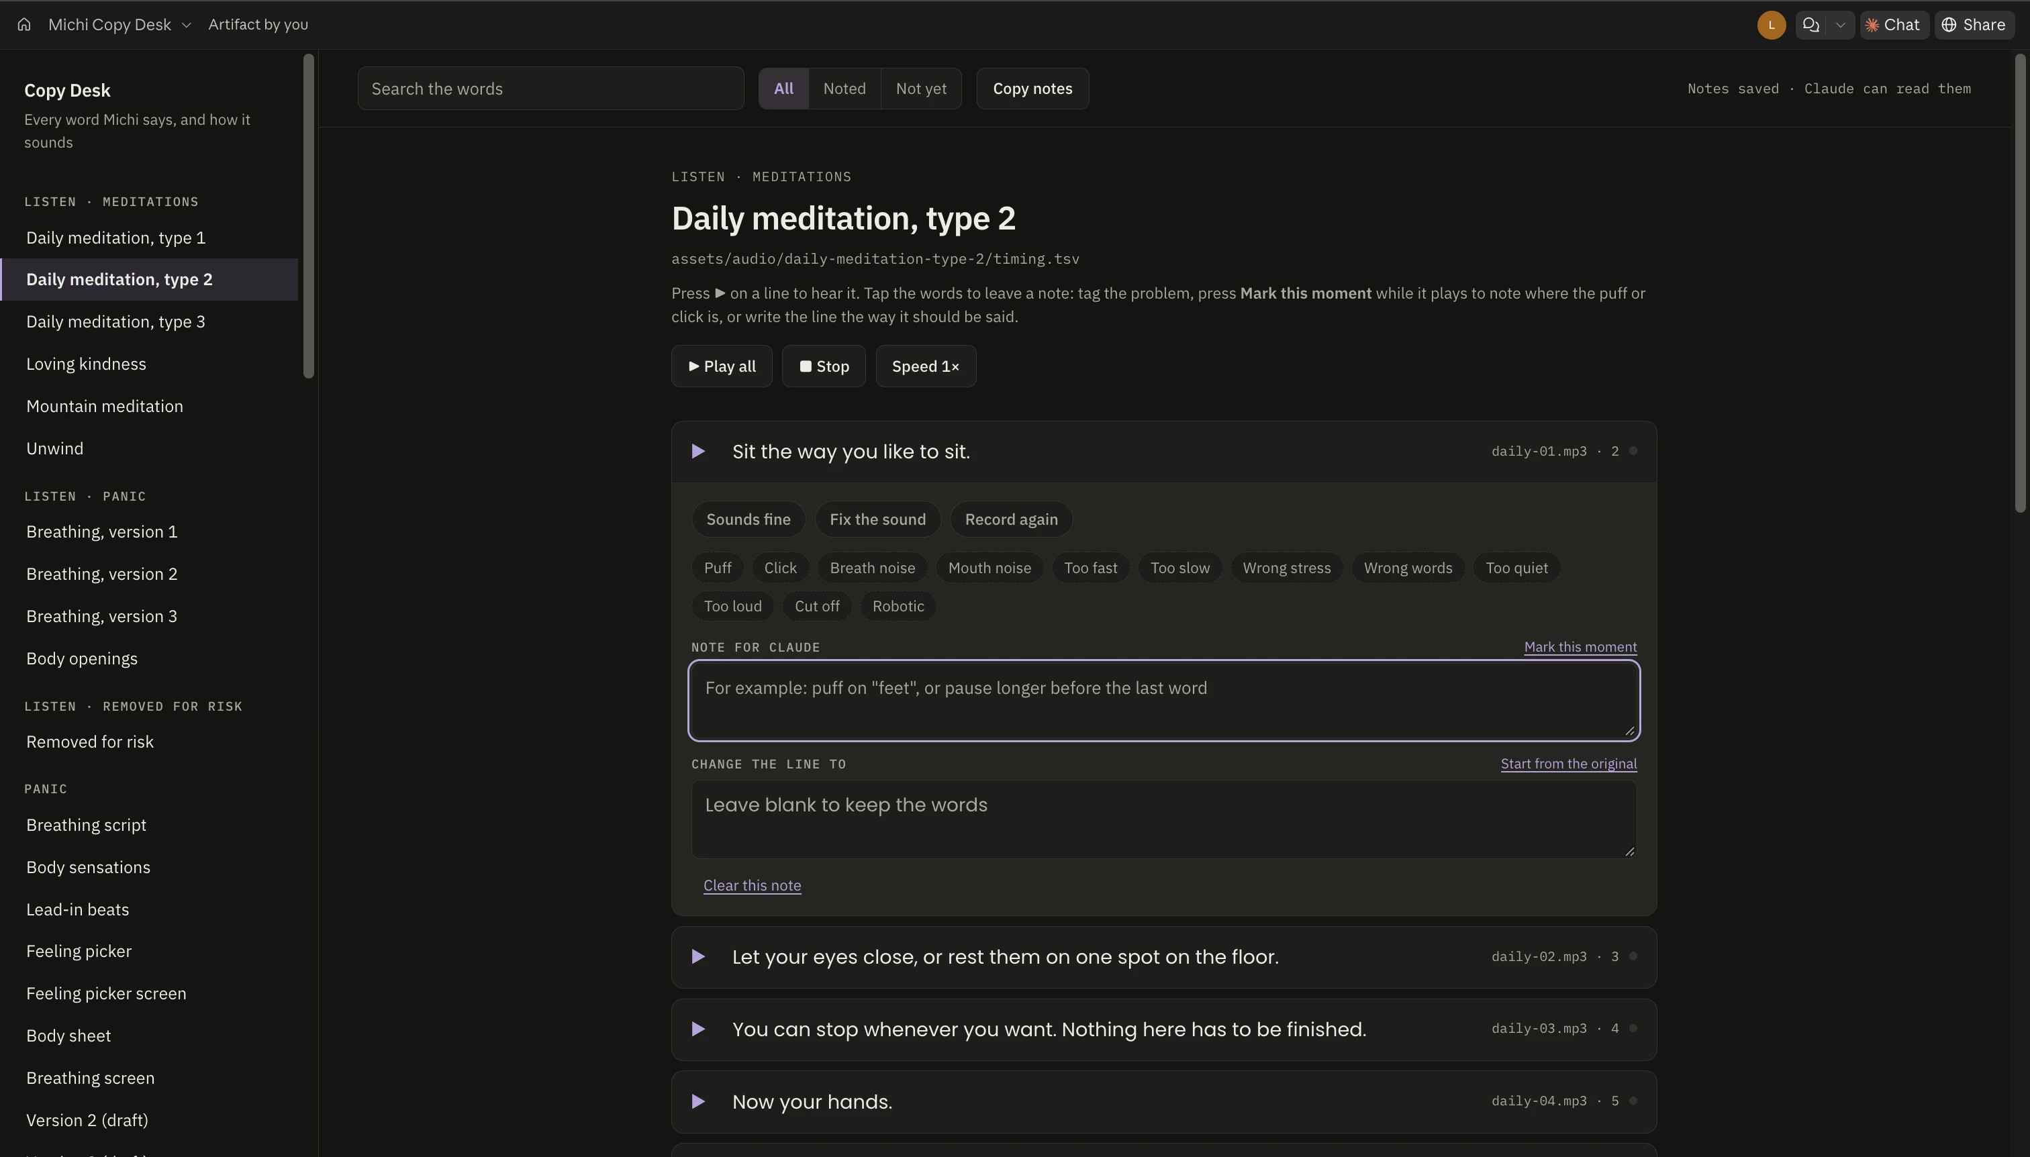This screenshot has height=1157, width=2030.
Task: Open Breathing, version 2 in sidebar
Action: [x=150, y=574]
